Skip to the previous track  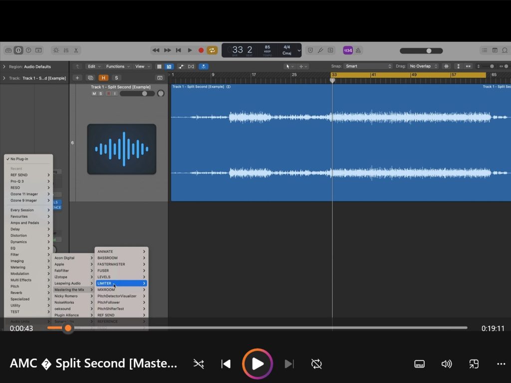click(226, 364)
